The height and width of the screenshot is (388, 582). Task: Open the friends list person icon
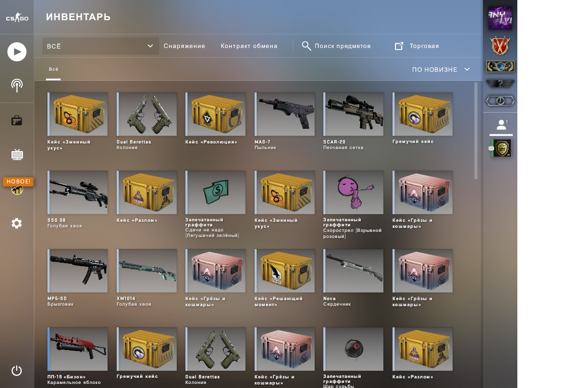pyautogui.click(x=502, y=125)
